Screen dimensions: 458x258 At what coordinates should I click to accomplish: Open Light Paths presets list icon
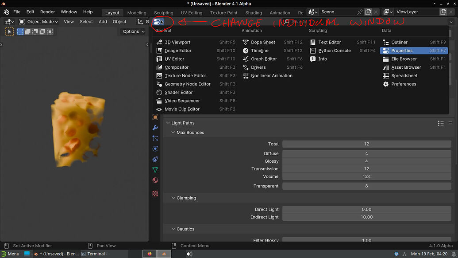tap(441, 123)
